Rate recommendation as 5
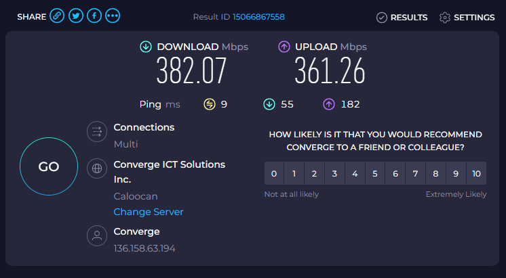Image resolution: width=506 pixels, height=278 pixels. pos(375,173)
